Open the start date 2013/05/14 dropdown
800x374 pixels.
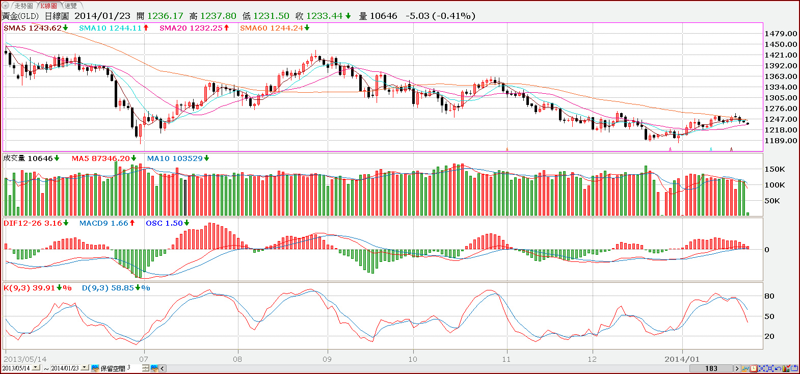coord(36,368)
